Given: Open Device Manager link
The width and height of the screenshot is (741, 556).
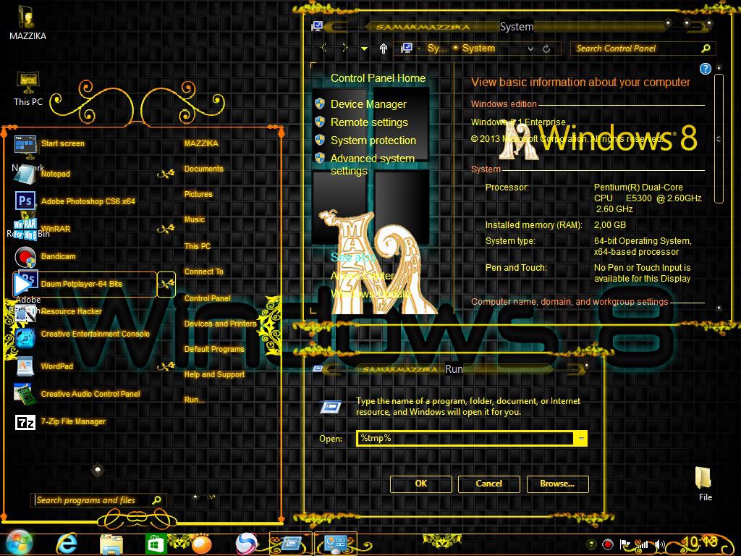Looking at the screenshot, I should pos(368,104).
